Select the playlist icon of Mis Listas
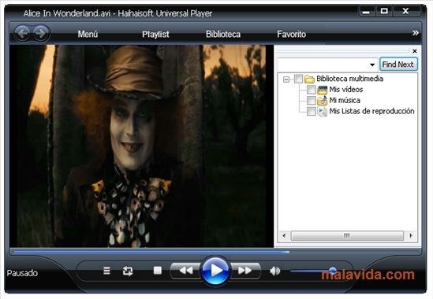This screenshot has width=433, height=299. (323, 112)
